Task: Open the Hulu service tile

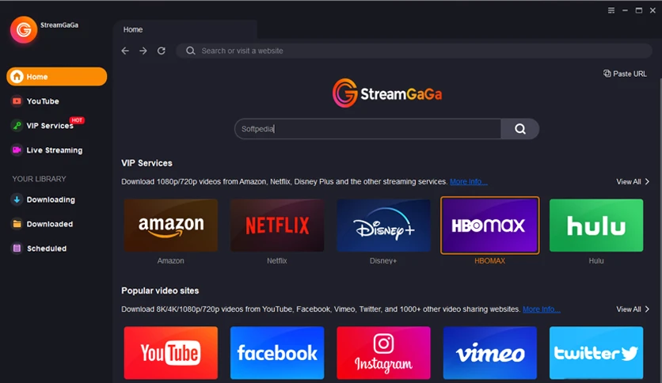Action: coord(596,226)
